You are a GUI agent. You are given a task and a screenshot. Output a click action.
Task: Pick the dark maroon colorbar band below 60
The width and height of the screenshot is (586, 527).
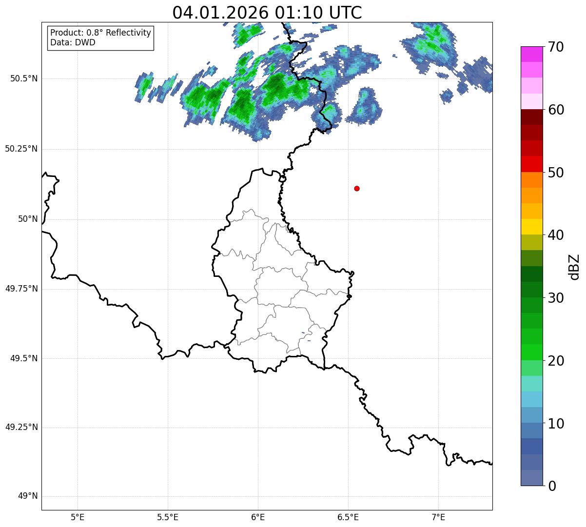[531, 117]
